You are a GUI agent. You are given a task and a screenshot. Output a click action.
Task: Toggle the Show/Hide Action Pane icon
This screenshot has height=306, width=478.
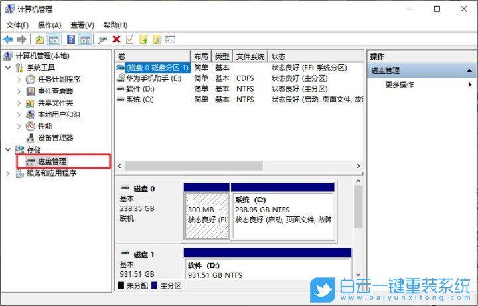pyautogui.click(x=86, y=39)
